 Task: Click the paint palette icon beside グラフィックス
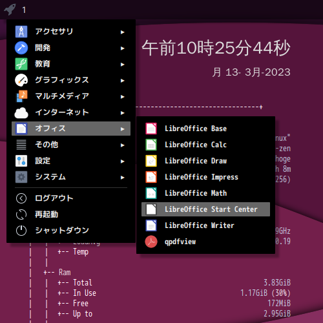(x=21, y=80)
